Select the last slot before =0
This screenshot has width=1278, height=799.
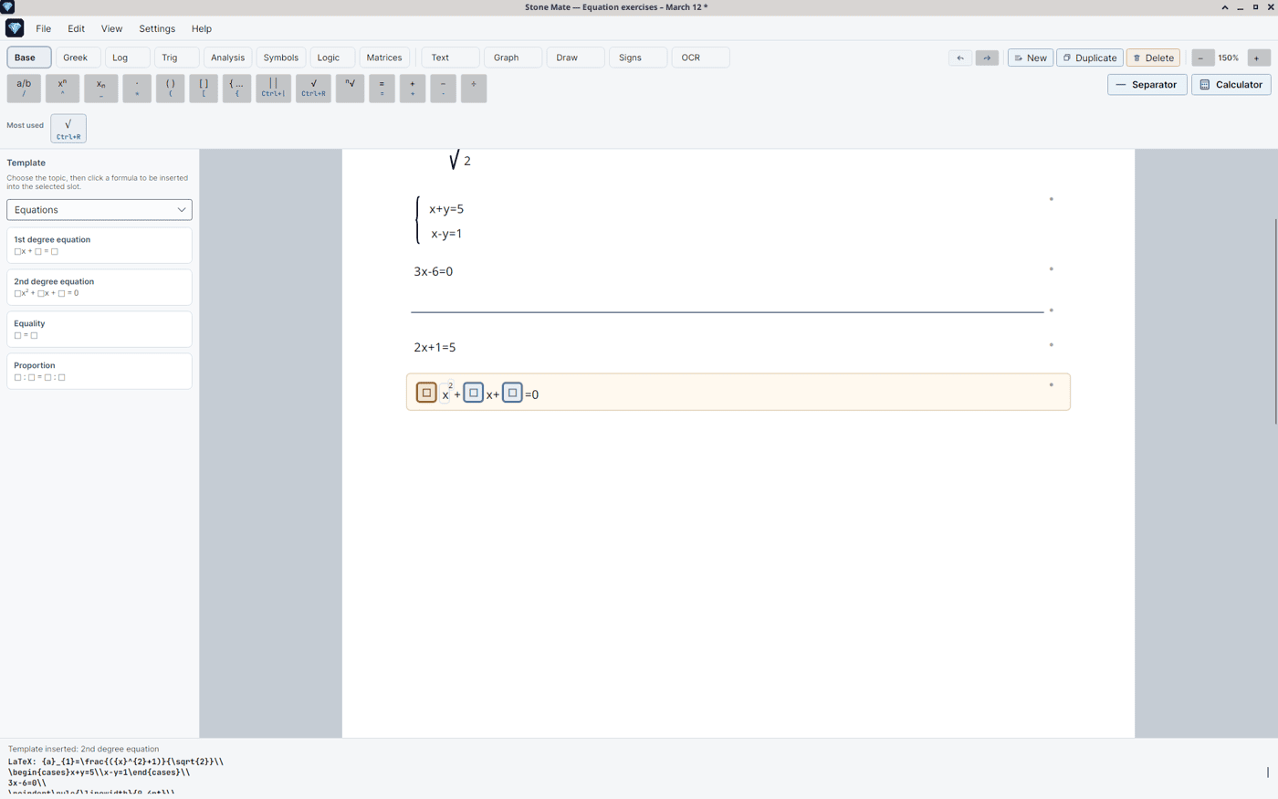(512, 393)
